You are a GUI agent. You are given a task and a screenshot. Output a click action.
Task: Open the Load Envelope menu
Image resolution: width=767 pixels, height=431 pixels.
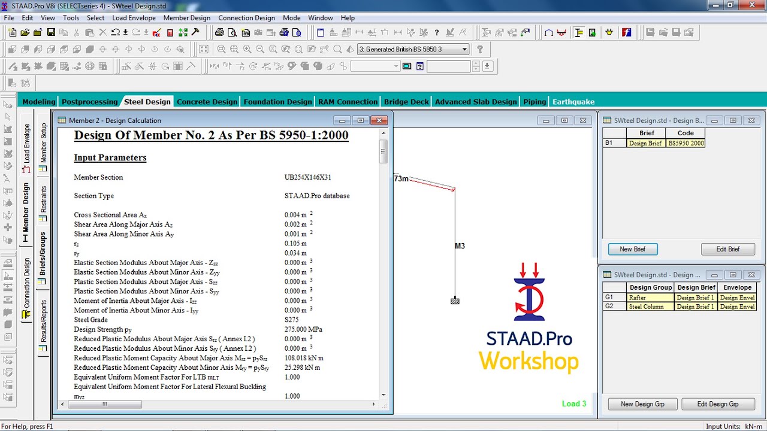(134, 18)
